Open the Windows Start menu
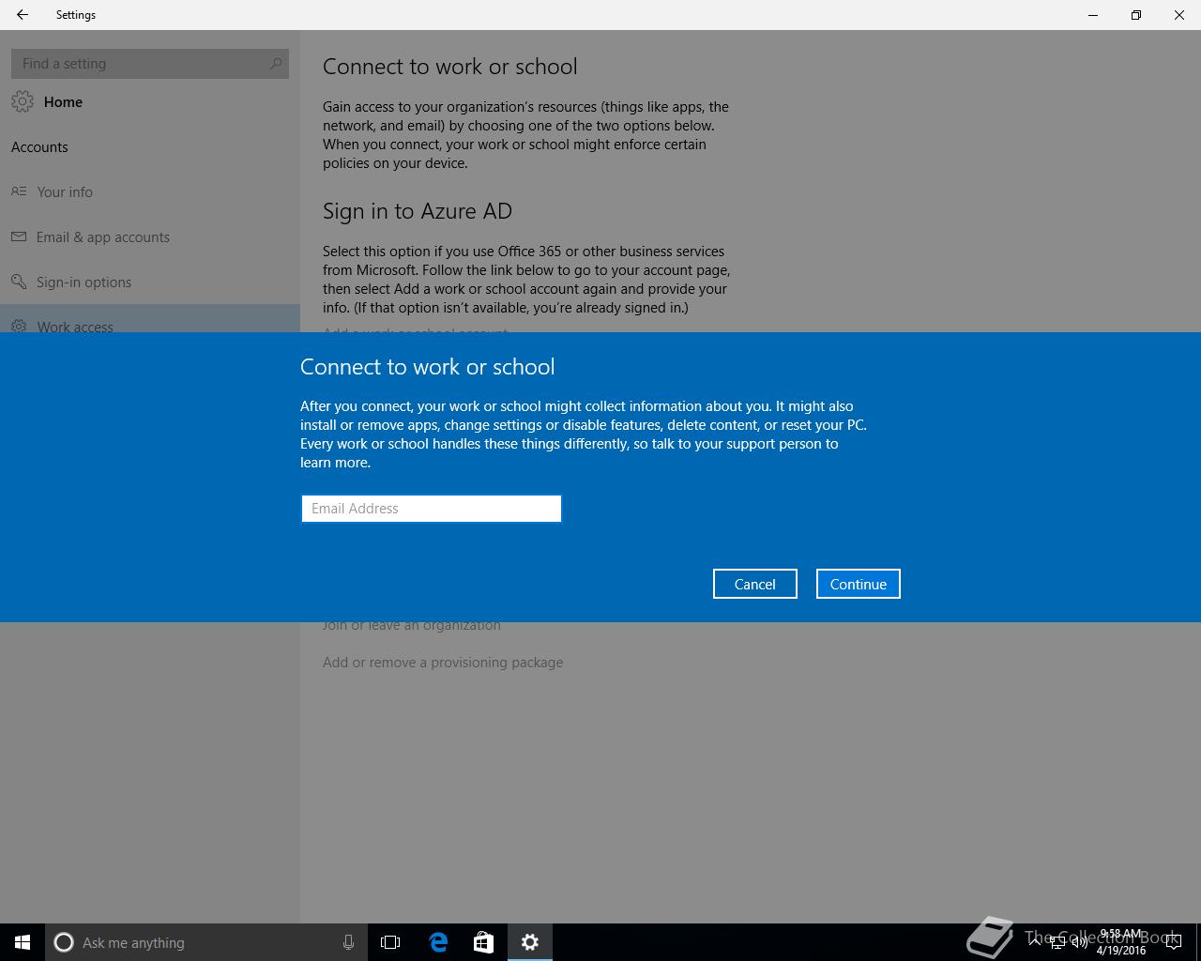Screen dimensions: 1201x961 [23, 942]
